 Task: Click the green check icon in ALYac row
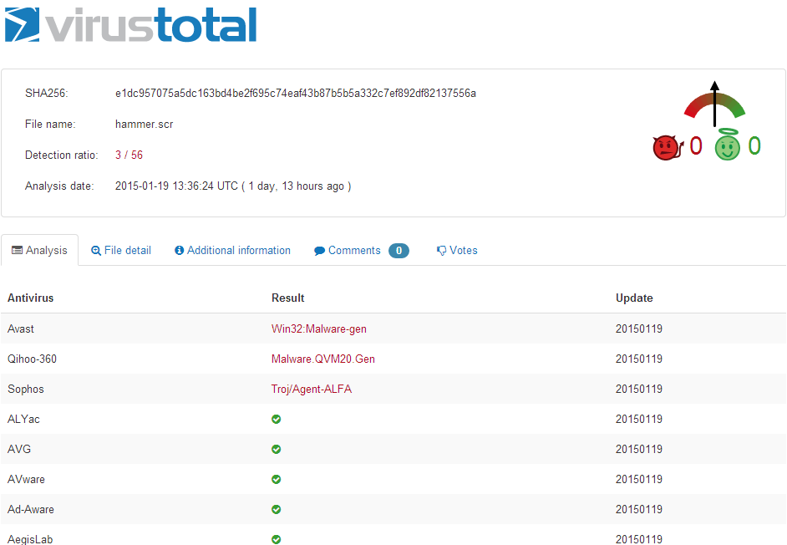pos(276,419)
